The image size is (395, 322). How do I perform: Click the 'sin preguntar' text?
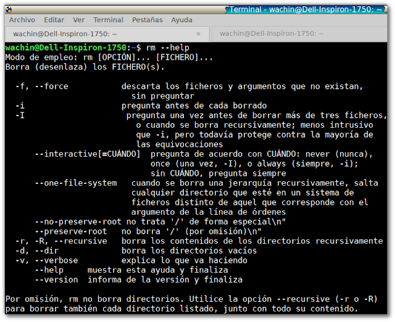point(163,96)
